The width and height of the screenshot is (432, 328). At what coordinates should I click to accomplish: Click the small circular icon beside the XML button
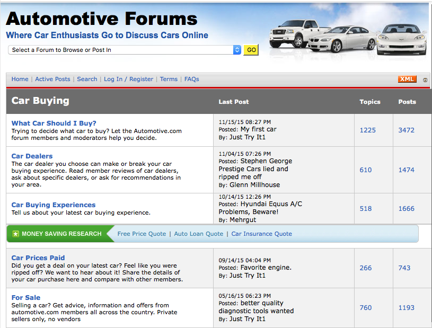point(425,79)
